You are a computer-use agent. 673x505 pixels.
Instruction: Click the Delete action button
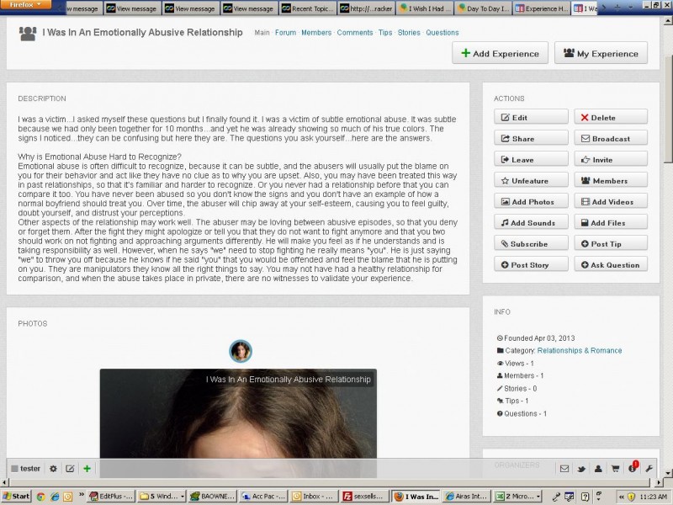[x=611, y=117]
